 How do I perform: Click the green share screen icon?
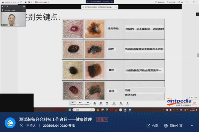coord(88,103)
